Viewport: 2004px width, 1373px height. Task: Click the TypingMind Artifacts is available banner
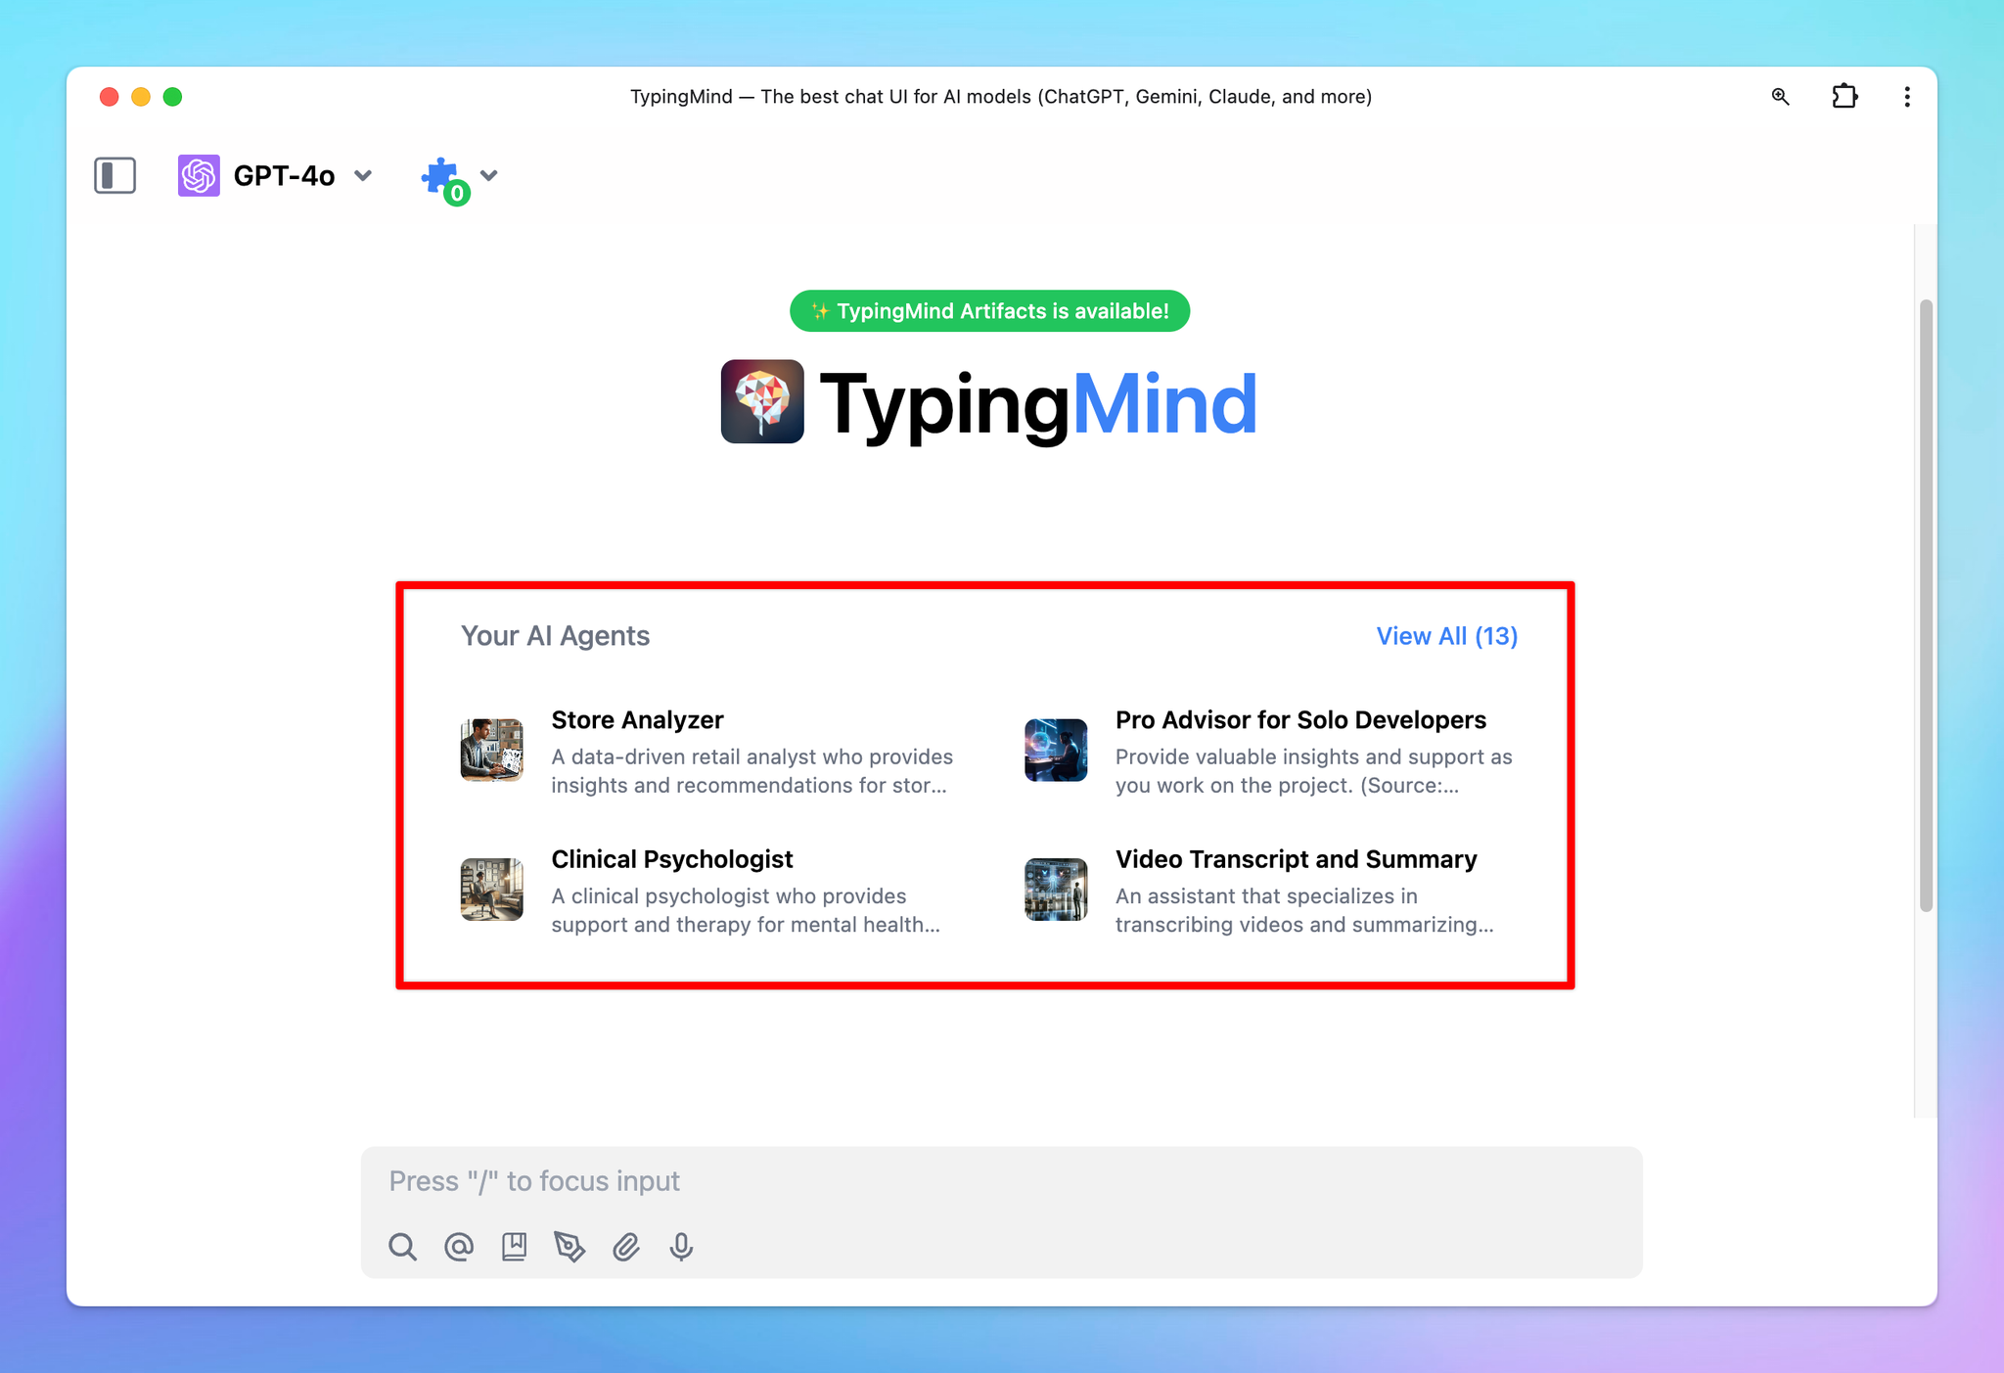989,311
